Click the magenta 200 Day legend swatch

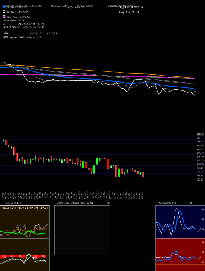click(4, 16)
